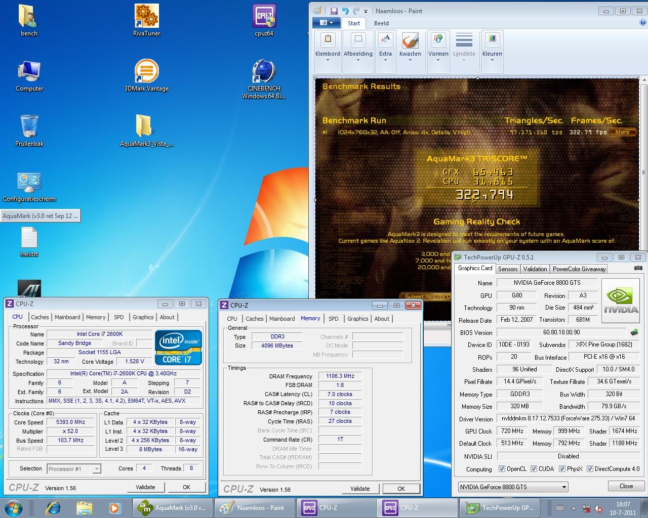Expand the Kleuren colors dropdown in Paint
The height and width of the screenshot is (518, 648).
coord(492,60)
